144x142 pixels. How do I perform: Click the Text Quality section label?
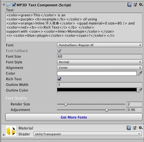16,98
